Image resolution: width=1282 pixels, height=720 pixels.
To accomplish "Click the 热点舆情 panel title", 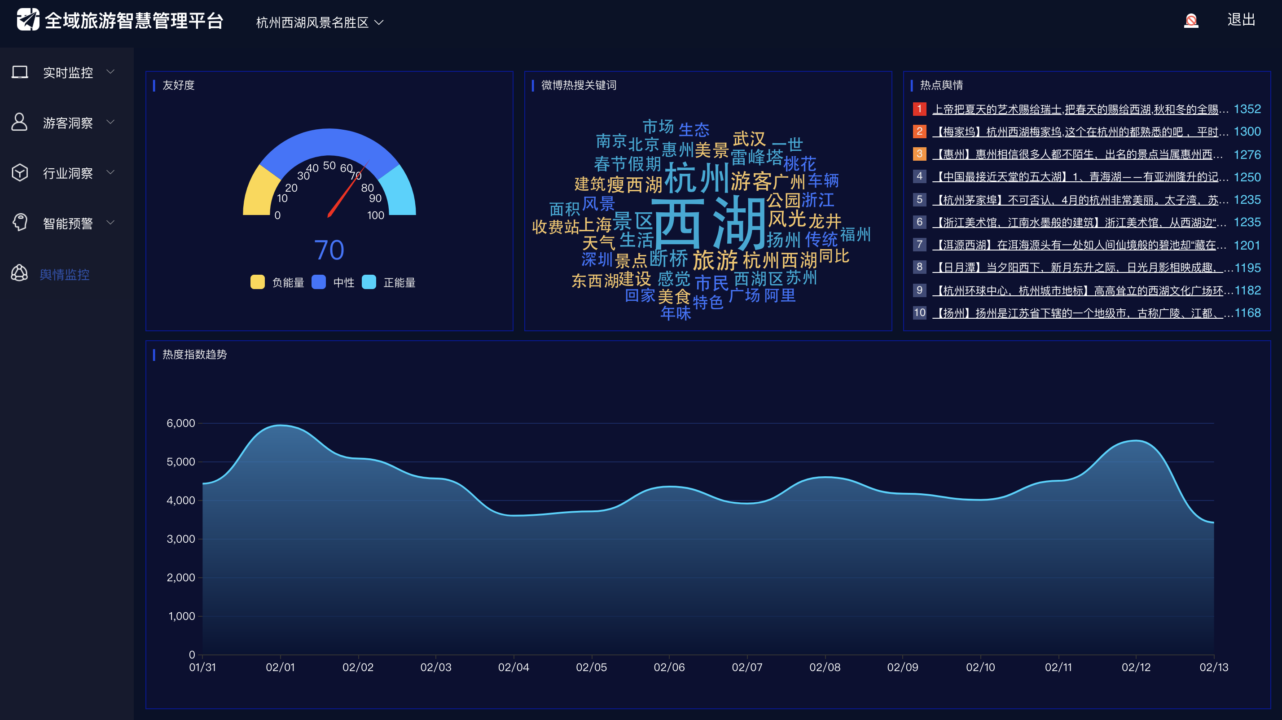I will (941, 85).
